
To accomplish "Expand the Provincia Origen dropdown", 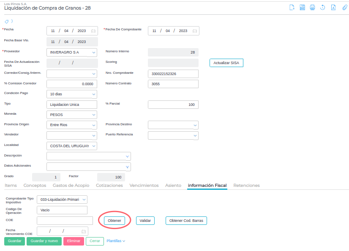I will [x=94, y=125].
